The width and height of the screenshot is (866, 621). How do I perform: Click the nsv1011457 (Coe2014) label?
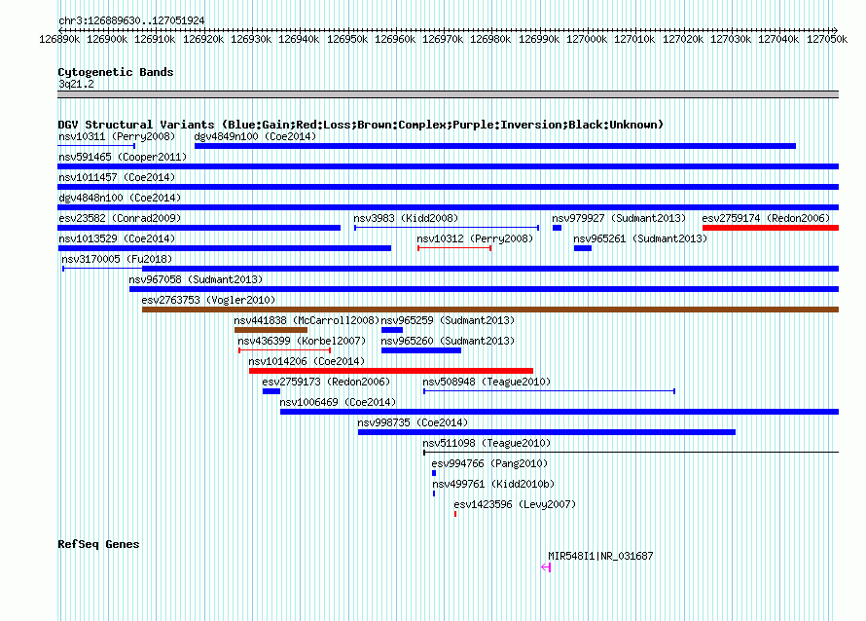tap(117, 177)
